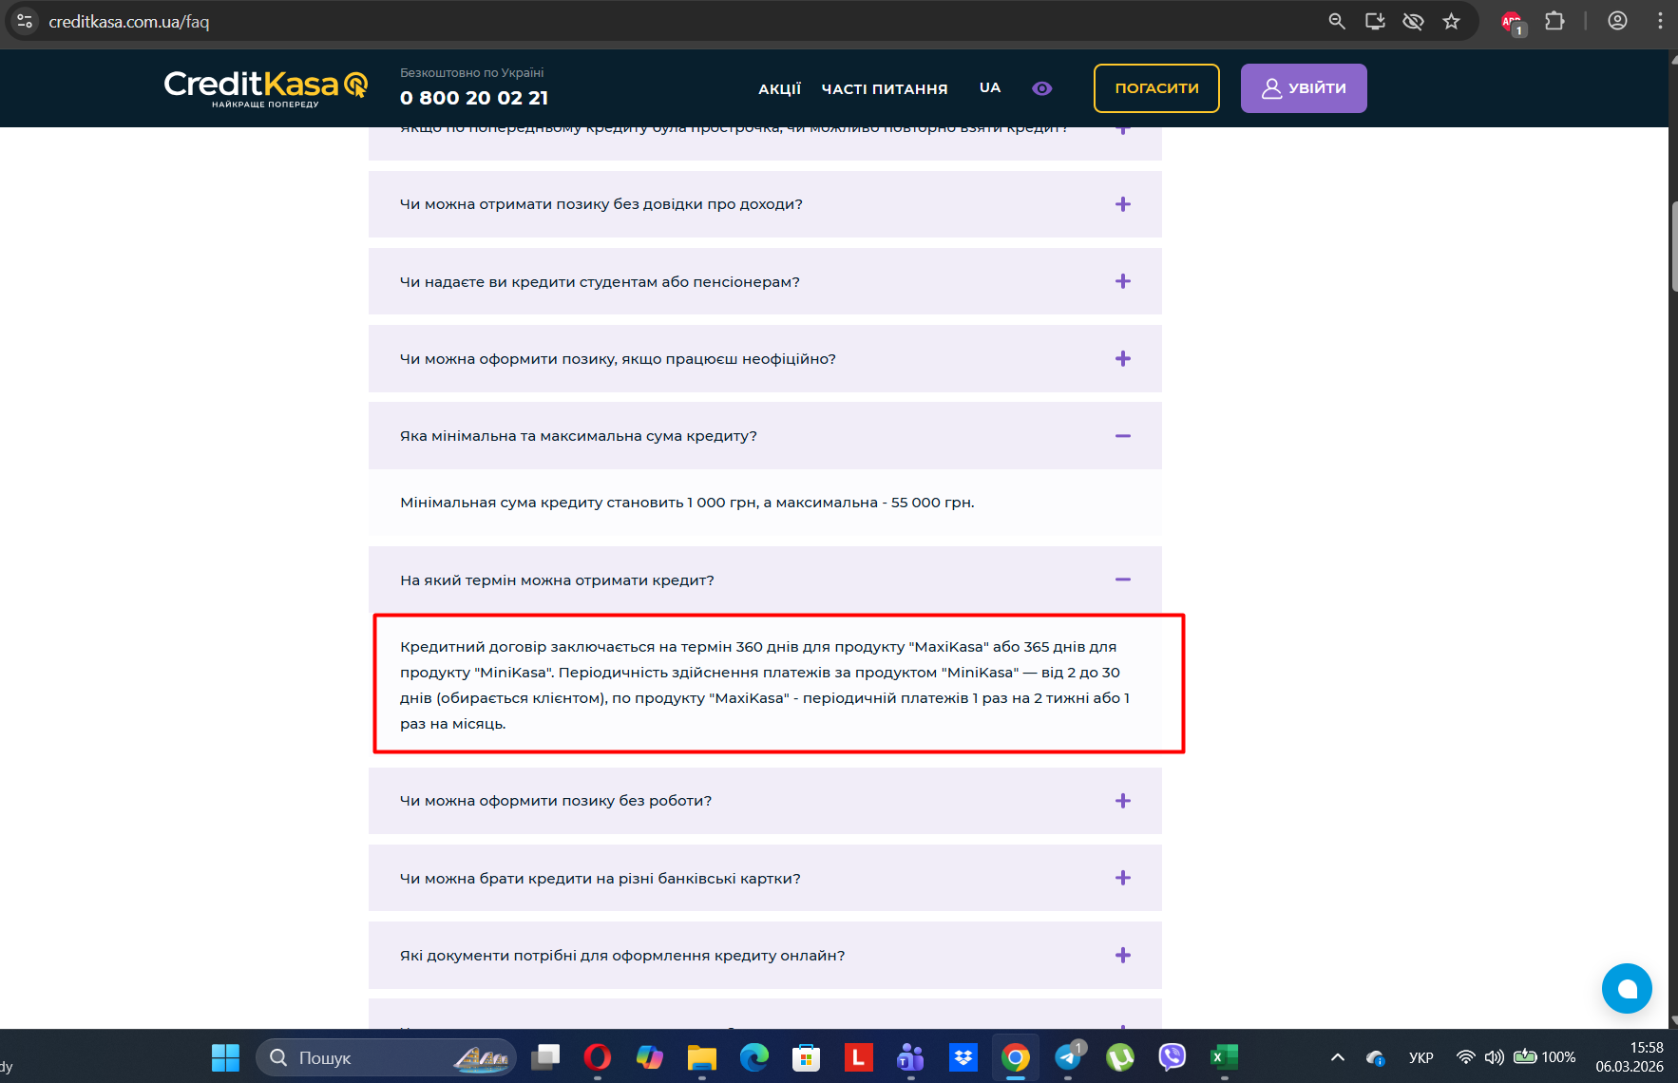Launch Microsoft Edge from the taskbar
The width and height of the screenshot is (1678, 1083).
coord(754,1057)
